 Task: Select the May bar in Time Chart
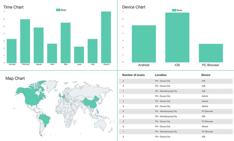[x=66, y=43]
